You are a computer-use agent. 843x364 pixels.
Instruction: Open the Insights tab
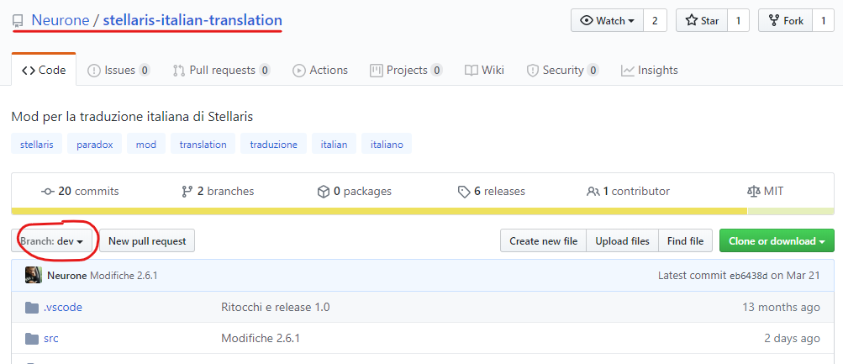tap(649, 70)
